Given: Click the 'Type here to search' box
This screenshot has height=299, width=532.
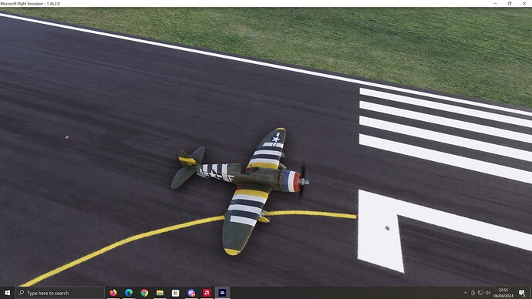Looking at the screenshot, I should pos(59,293).
